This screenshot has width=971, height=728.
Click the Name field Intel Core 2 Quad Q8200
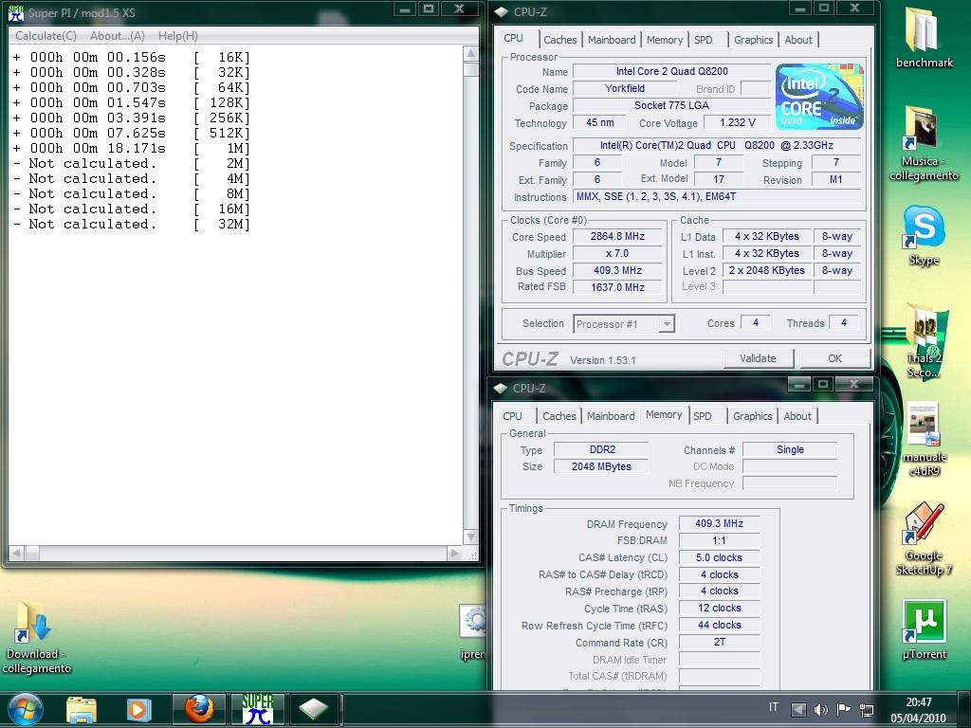click(672, 71)
